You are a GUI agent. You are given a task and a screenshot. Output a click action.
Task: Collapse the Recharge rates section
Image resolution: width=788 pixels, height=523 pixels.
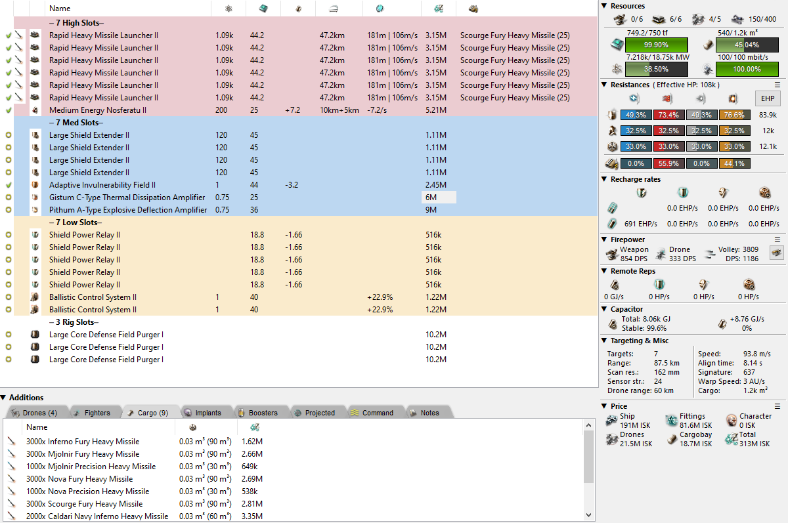click(x=605, y=179)
